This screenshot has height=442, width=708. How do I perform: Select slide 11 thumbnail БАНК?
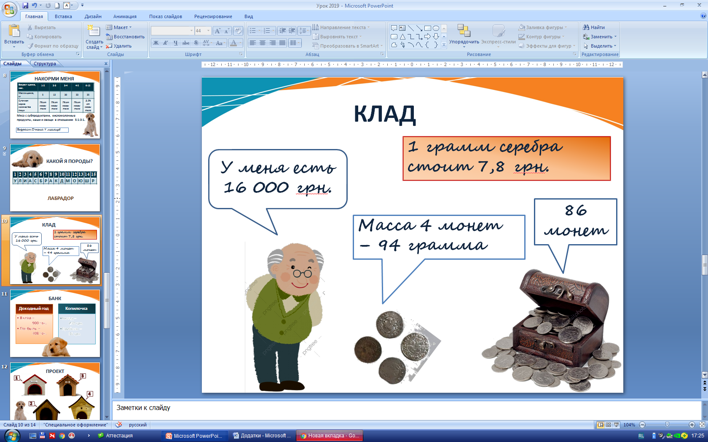[x=55, y=323]
